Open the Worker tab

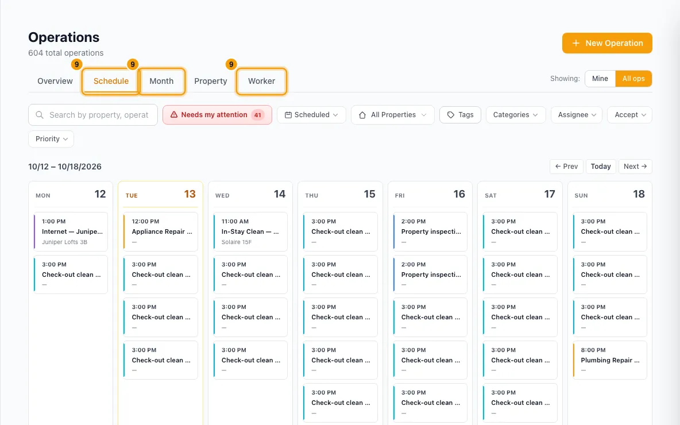coord(261,81)
